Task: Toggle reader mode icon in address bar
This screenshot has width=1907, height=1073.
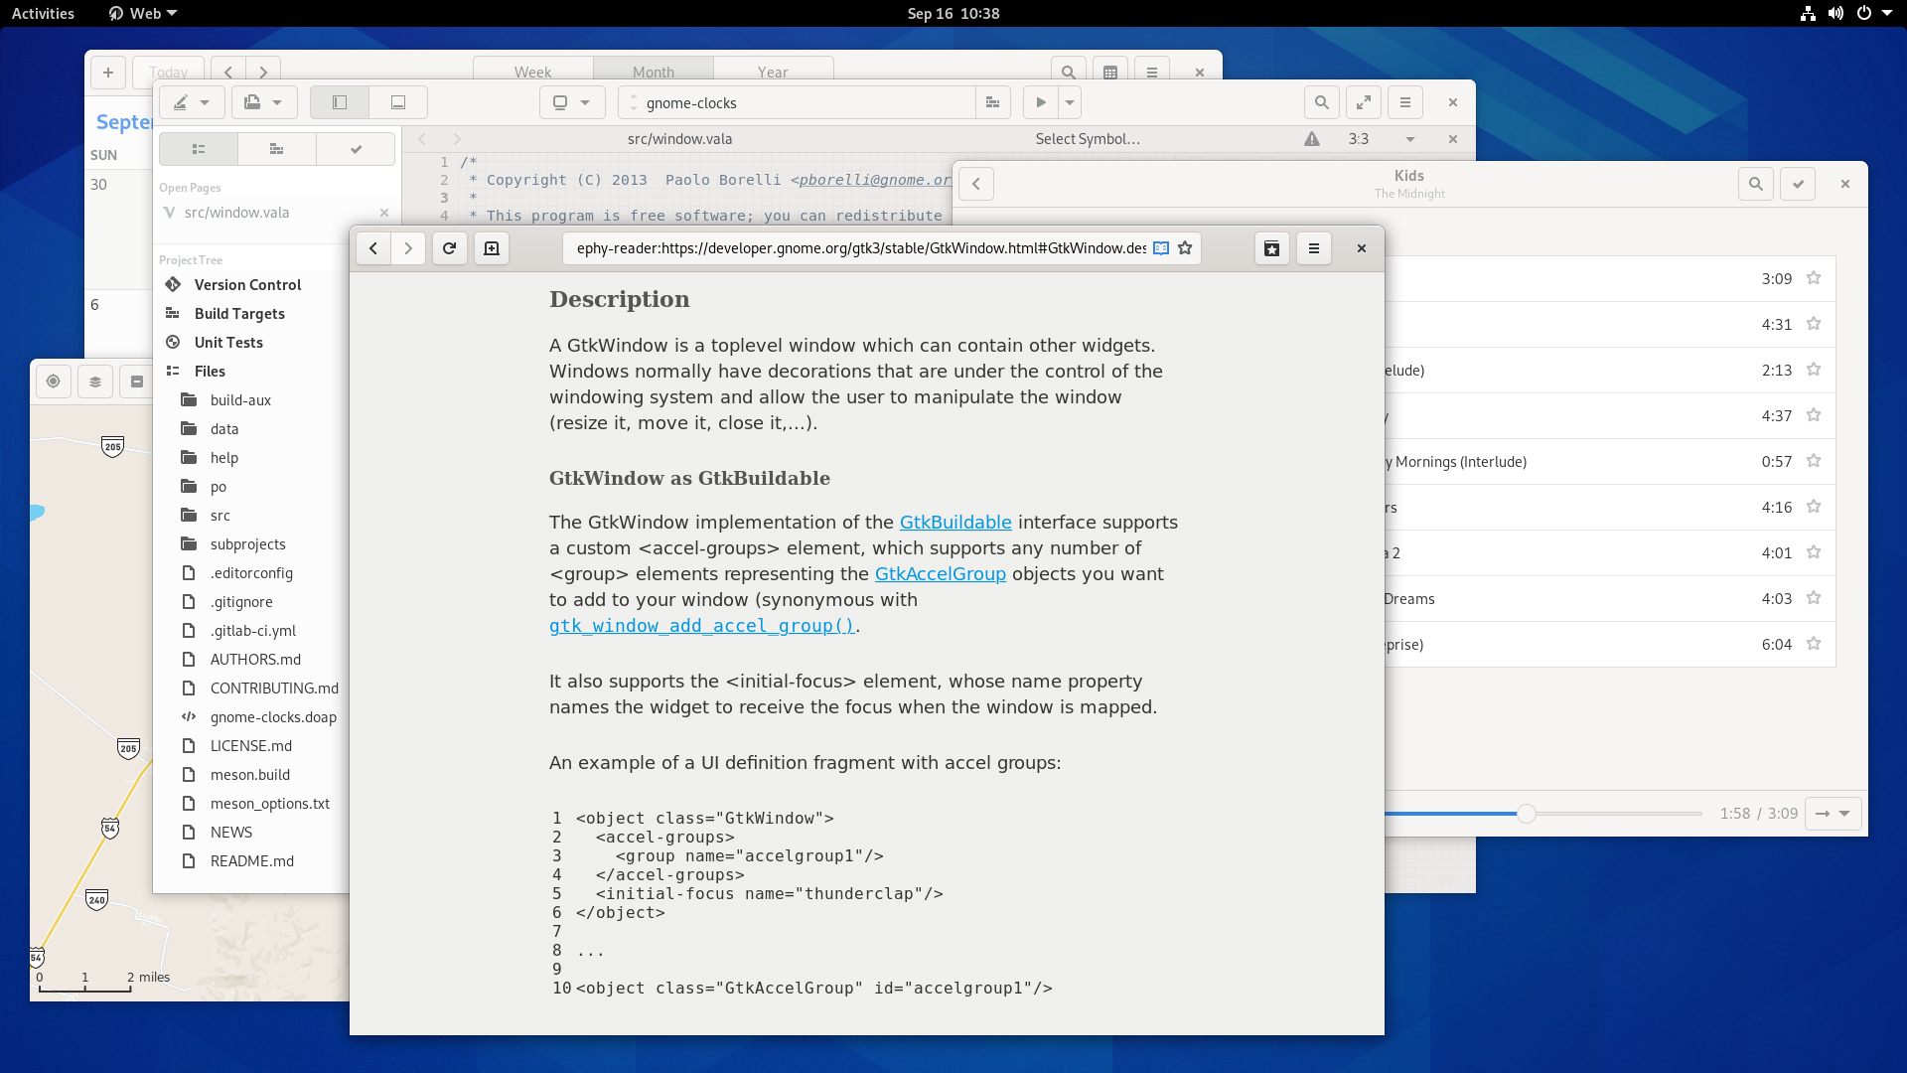Action: (x=1161, y=248)
